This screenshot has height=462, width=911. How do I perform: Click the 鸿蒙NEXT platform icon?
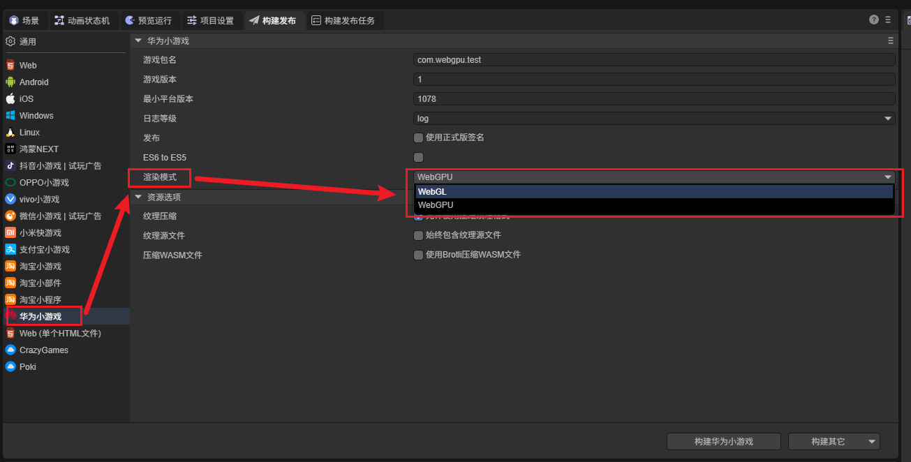(x=10, y=149)
